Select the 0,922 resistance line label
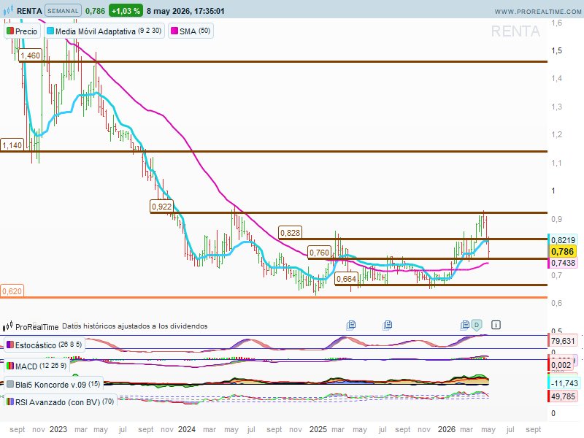This screenshot has height=438, width=584. [161, 207]
